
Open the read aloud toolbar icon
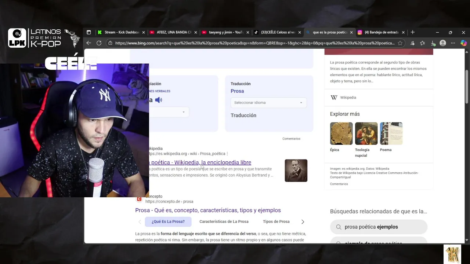click(x=412, y=43)
